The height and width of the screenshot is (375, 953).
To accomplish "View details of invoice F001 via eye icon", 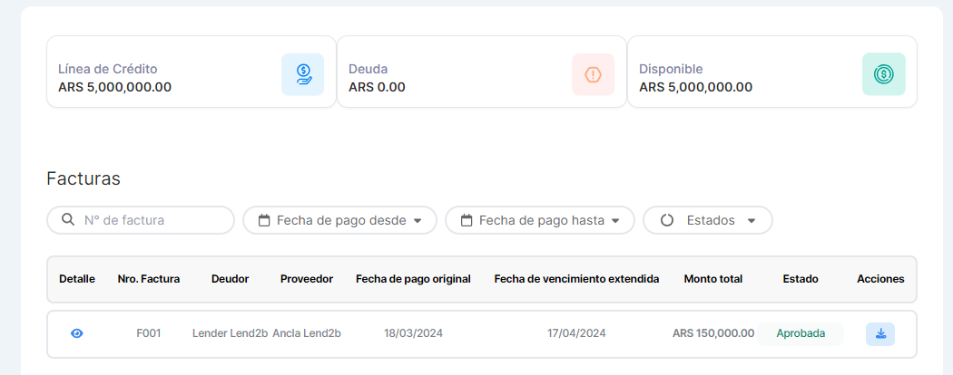I will coord(77,333).
